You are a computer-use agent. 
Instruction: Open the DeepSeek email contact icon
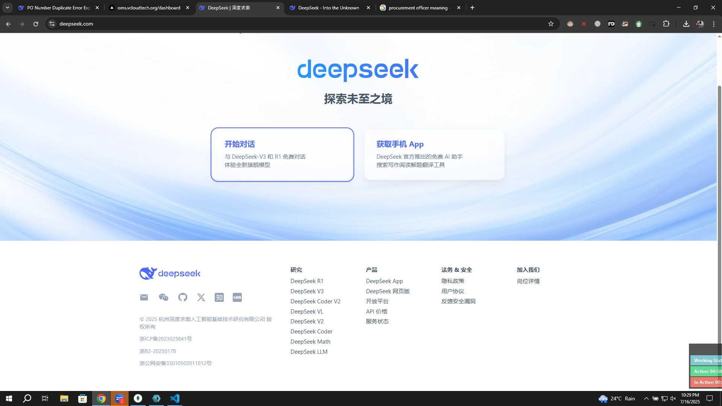pos(144,297)
